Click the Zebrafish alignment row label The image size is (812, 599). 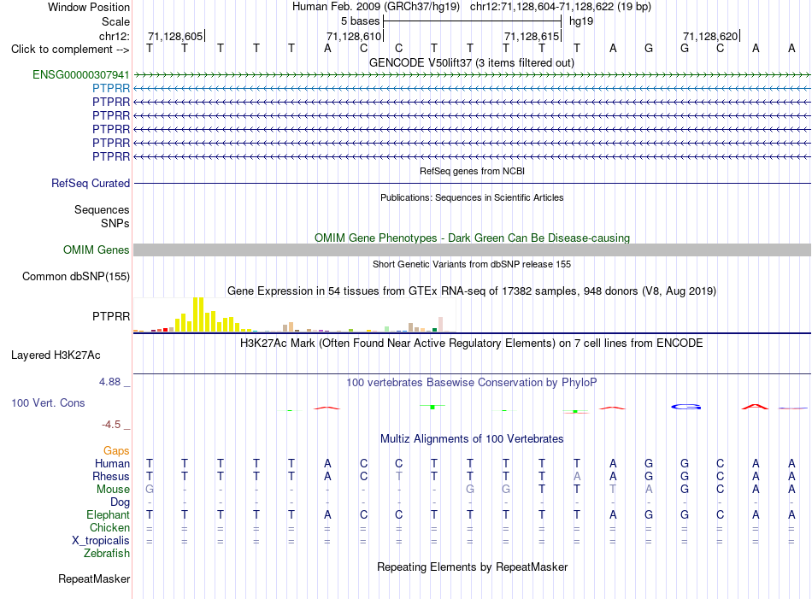coord(107,554)
